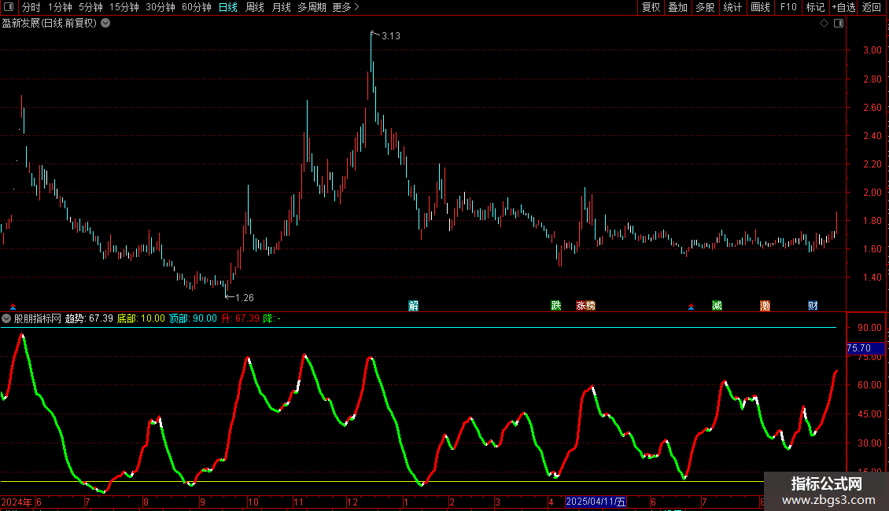Click the 1.26 low price label
The image size is (889, 511).
coord(245,297)
